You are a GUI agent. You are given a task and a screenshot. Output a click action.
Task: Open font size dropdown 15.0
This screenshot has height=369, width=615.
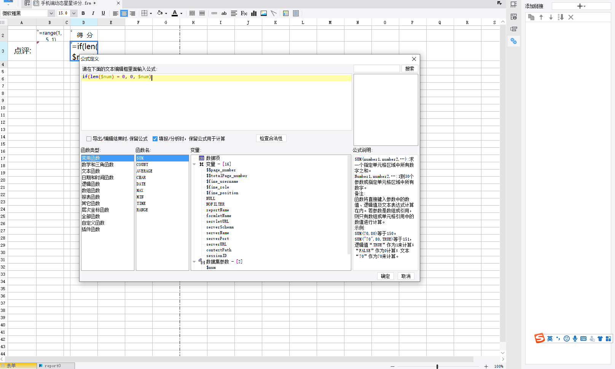74,13
